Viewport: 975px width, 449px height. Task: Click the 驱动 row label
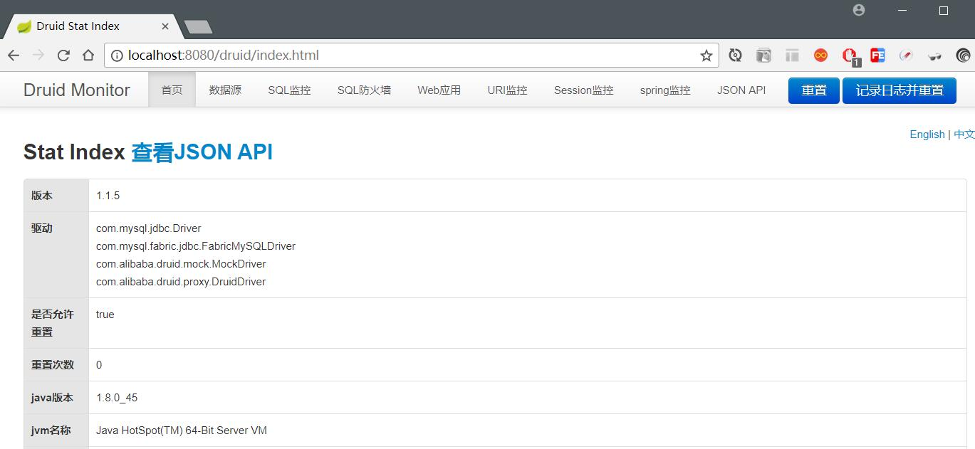[x=42, y=228]
